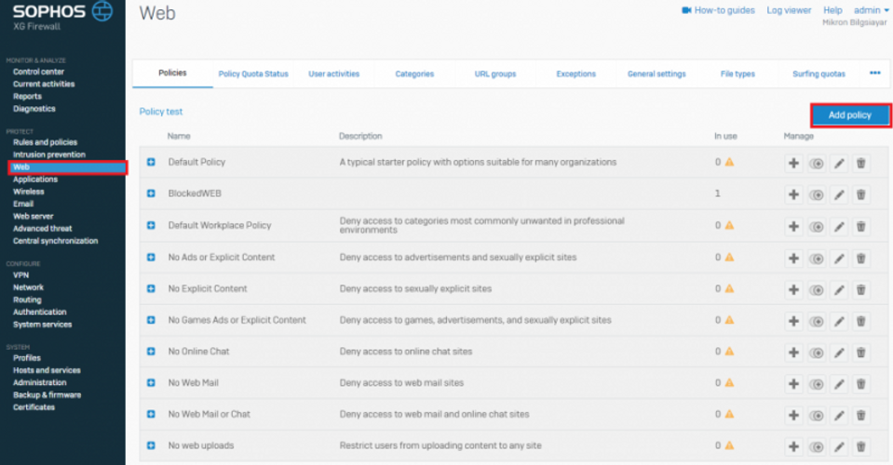Click the Add policy button

849,115
